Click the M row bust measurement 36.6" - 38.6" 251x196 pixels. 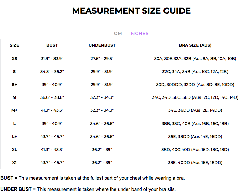click(52, 97)
